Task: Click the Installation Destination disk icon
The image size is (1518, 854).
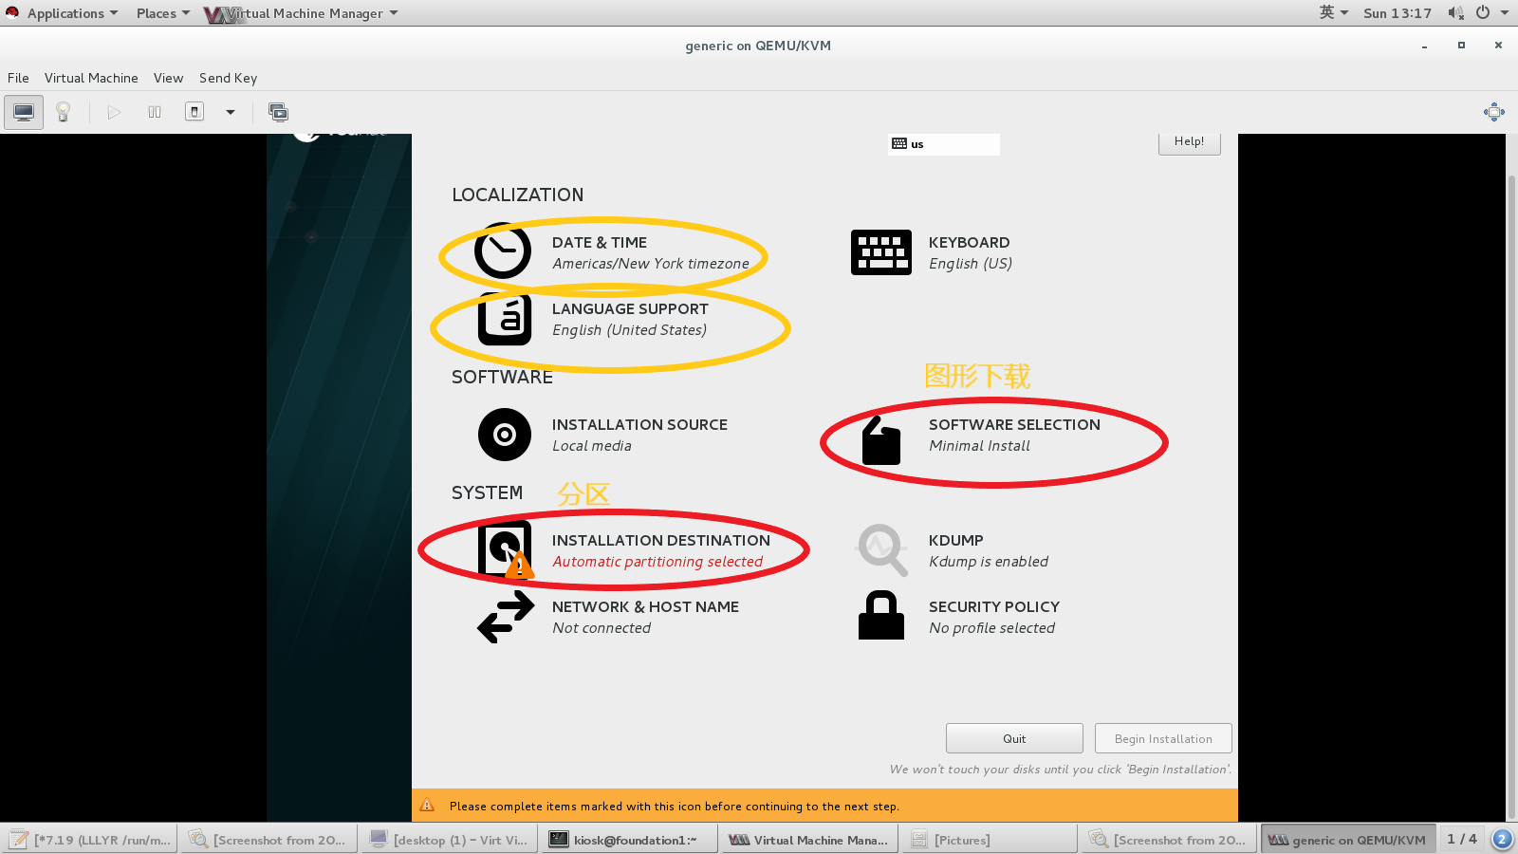Action: click(505, 548)
